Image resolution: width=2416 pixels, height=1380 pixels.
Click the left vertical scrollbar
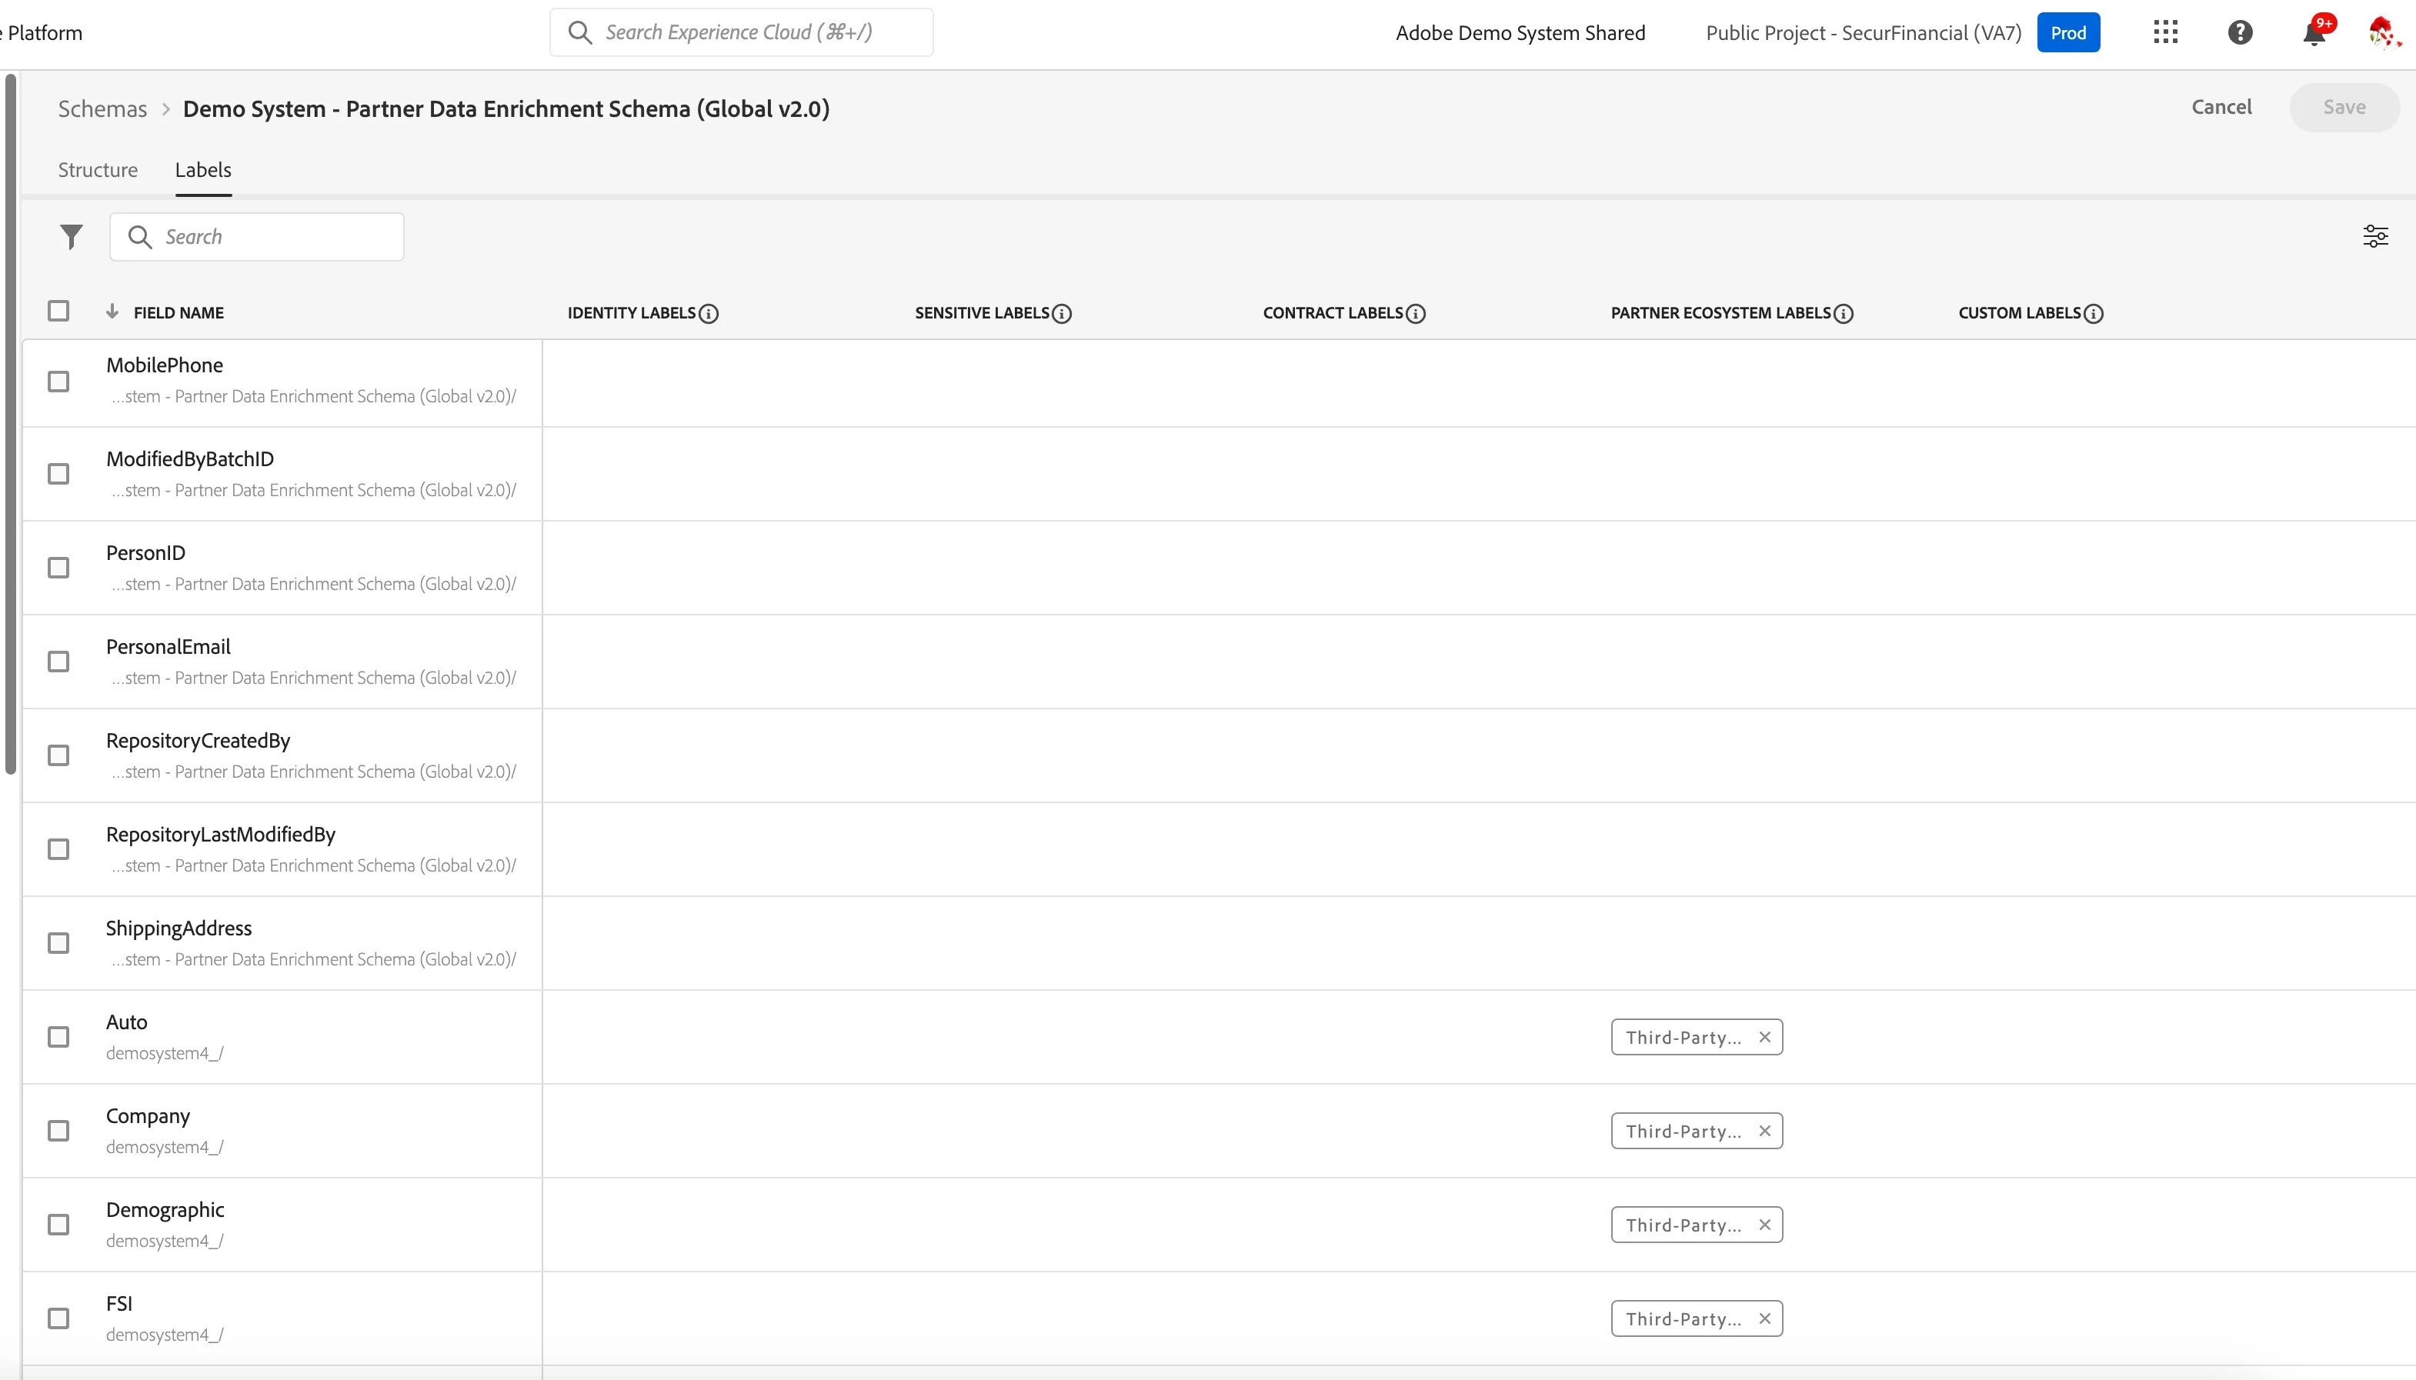click(x=11, y=424)
